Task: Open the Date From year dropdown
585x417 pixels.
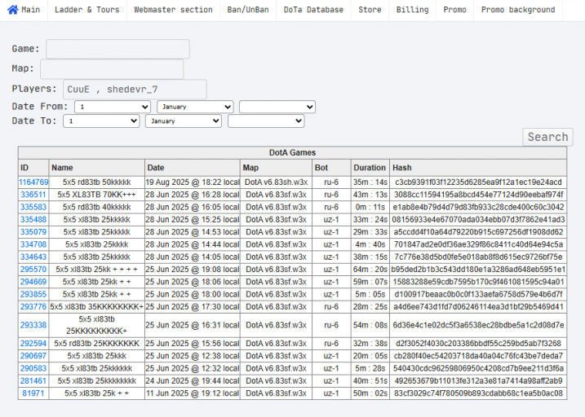Action: (277, 107)
